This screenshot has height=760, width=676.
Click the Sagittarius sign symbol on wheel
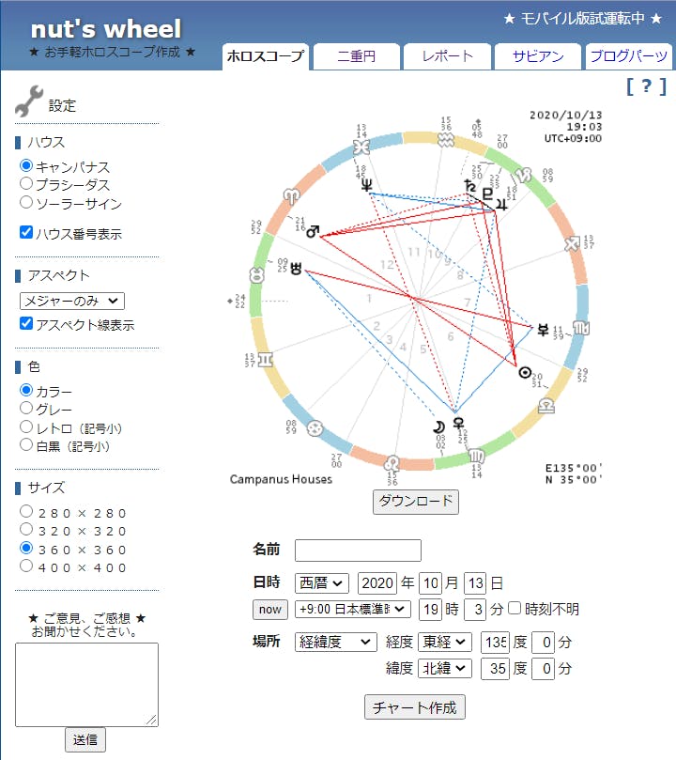click(572, 243)
